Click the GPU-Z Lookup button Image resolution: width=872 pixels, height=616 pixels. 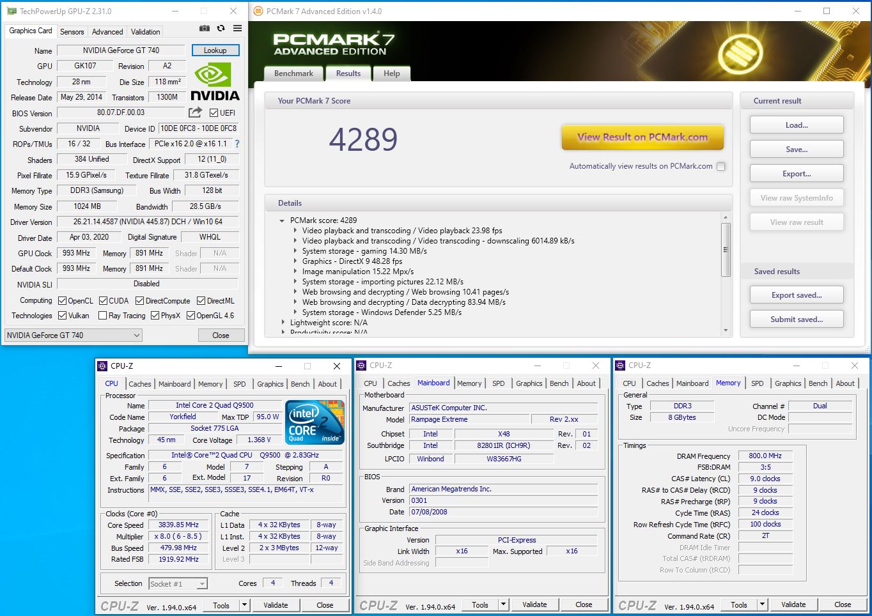tap(215, 50)
